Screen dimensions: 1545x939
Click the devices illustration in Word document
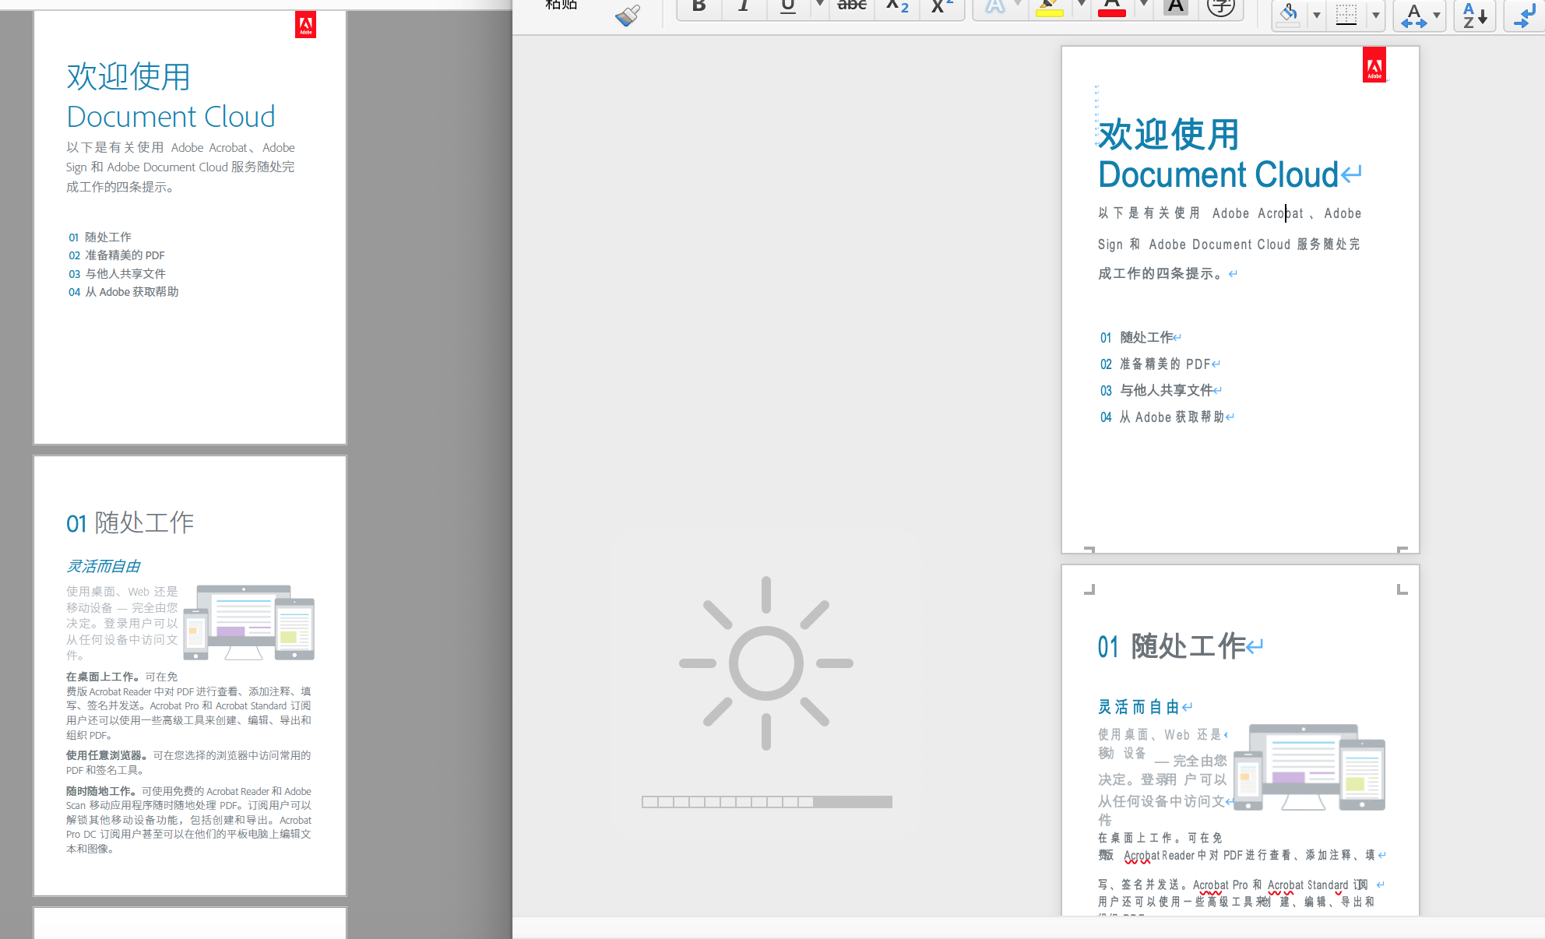coord(1309,767)
